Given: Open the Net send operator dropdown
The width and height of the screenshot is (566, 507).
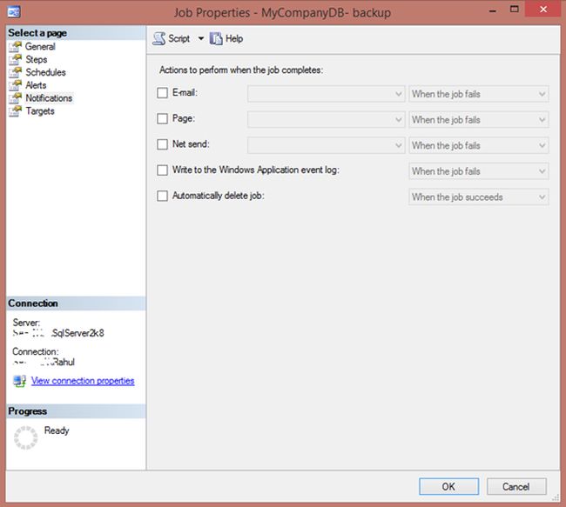Looking at the screenshot, I should [x=326, y=145].
